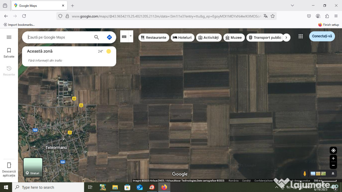Open Salvate saved places

click(x=9, y=53)
